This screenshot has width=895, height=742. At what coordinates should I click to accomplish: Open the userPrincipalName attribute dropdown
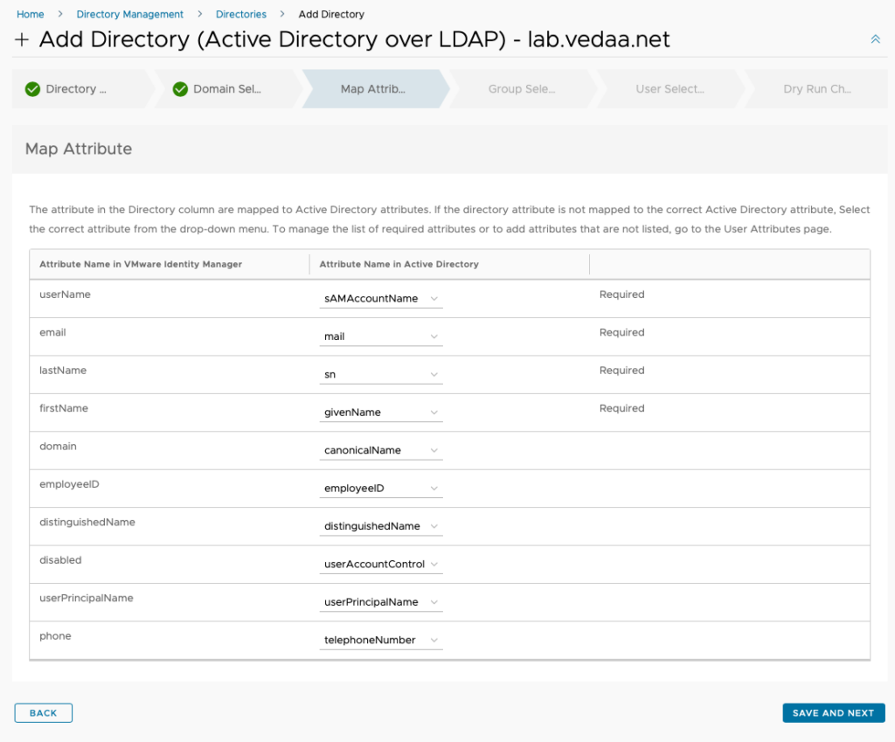tap(381, 602)
